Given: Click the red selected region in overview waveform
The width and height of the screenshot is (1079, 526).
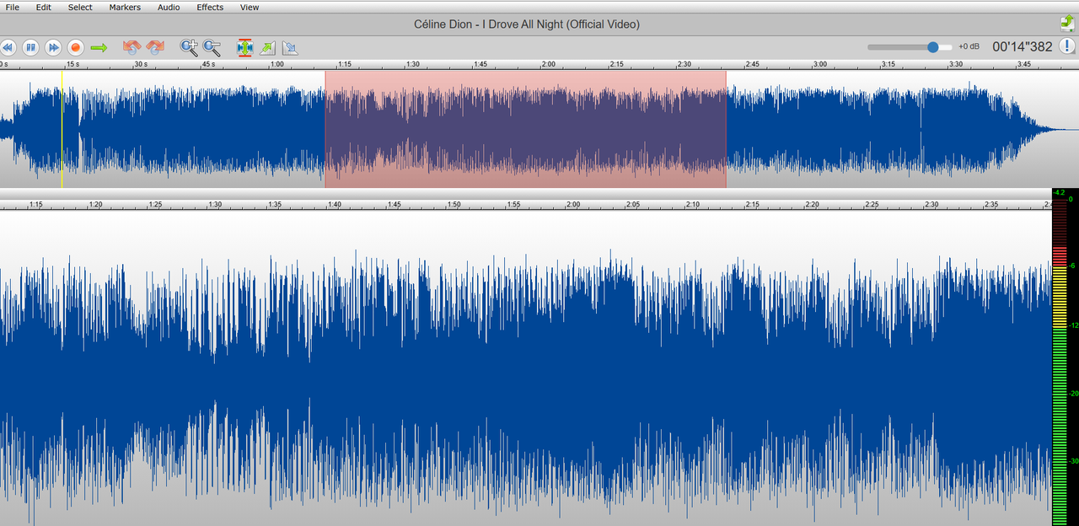Looking at the screenshot, I should tap(525, 128).
